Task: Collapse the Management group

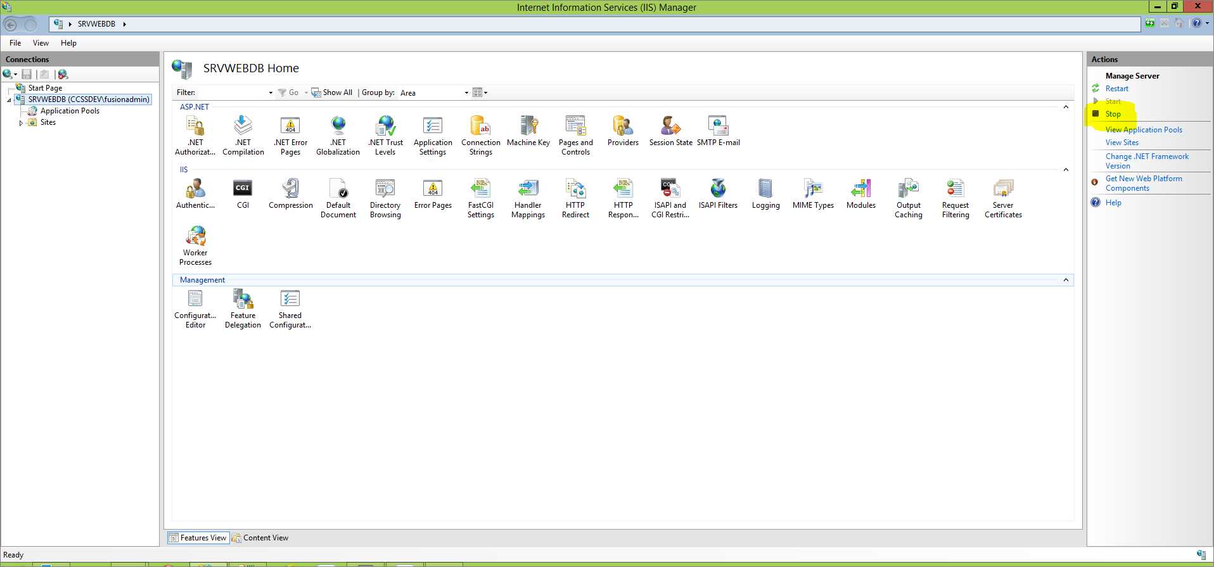Action: pyautogui.click(x=1066, y=280)
